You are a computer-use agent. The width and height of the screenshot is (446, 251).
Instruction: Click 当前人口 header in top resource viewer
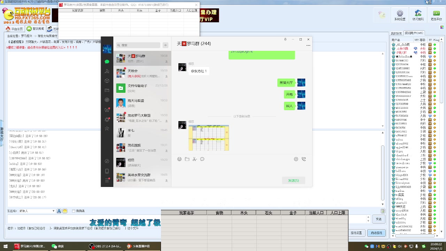[x=176, y=10]
